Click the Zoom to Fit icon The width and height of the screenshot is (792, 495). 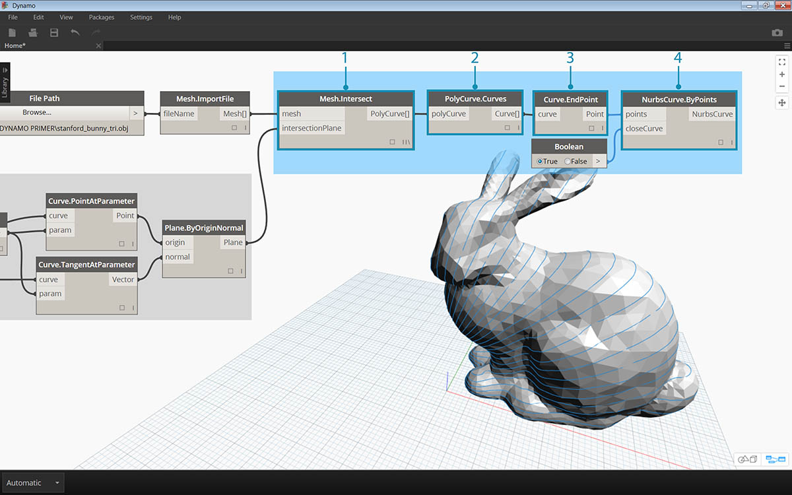(x=782, y=62)
